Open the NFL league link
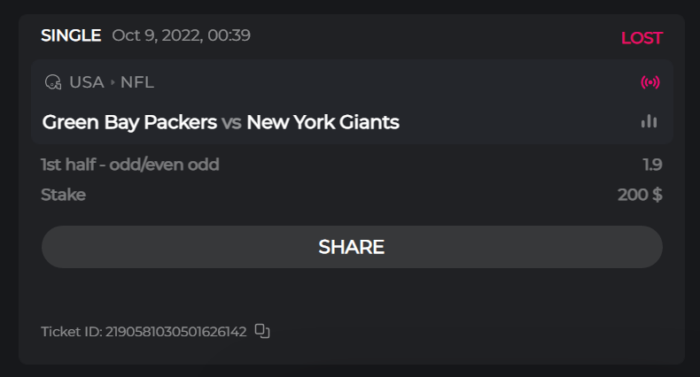Viewport: 700px width, 377px height. pyautogui.click(x=137, y=82)
